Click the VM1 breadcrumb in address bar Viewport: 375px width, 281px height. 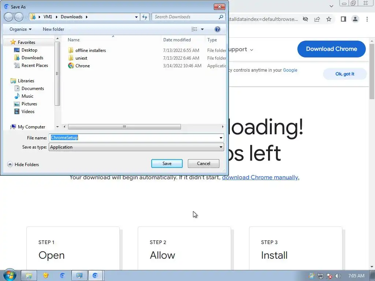click(48, 17)
